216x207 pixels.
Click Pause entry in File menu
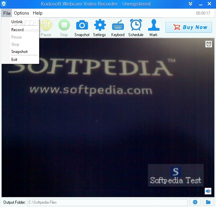20,37
